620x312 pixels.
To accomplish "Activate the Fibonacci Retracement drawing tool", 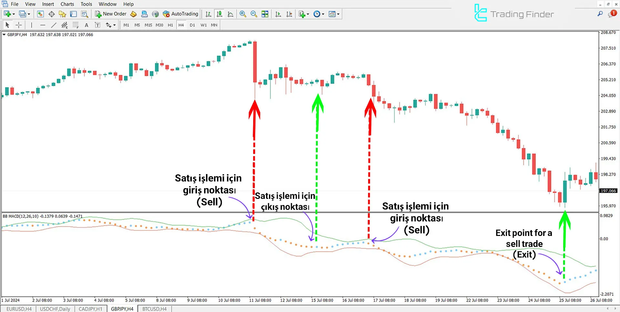I will 75,25.
